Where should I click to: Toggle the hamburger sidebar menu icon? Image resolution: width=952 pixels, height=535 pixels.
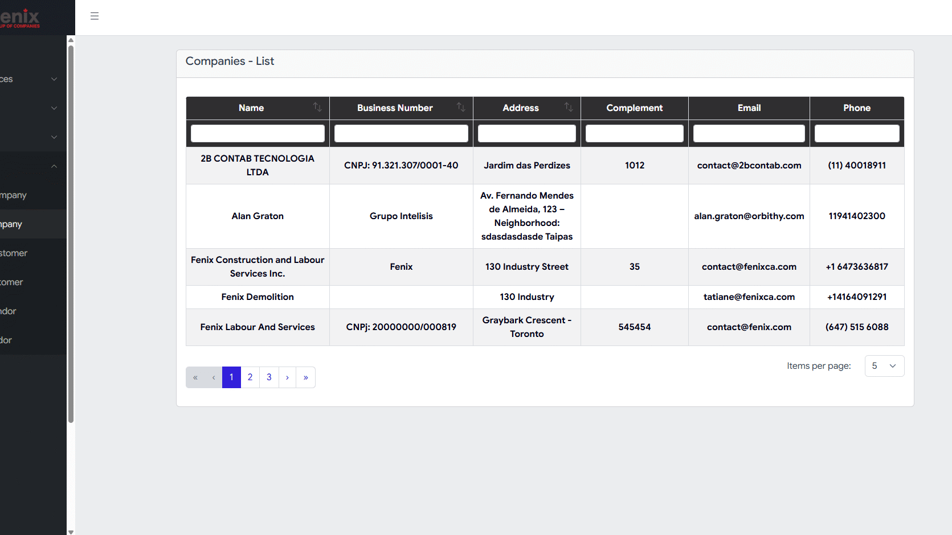click(x=95, y=16)
